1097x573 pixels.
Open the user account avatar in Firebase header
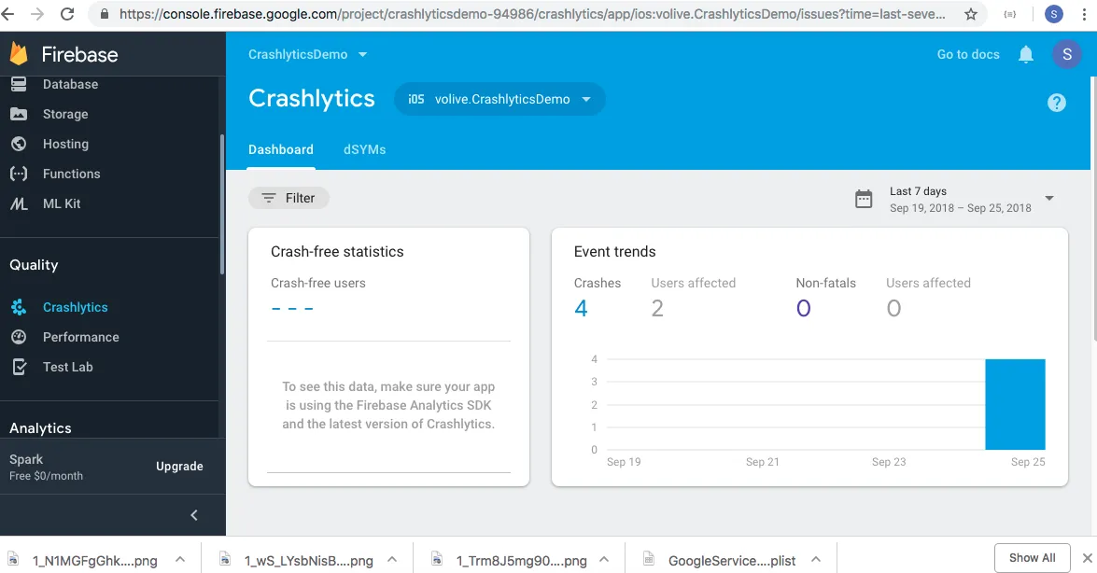[x=1067, y=54]
